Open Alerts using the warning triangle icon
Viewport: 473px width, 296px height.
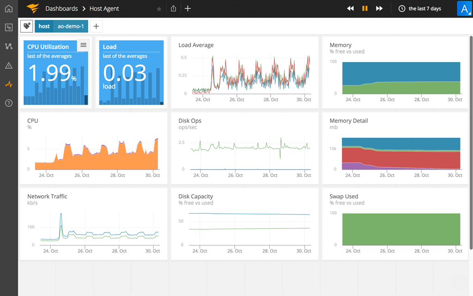8,65
